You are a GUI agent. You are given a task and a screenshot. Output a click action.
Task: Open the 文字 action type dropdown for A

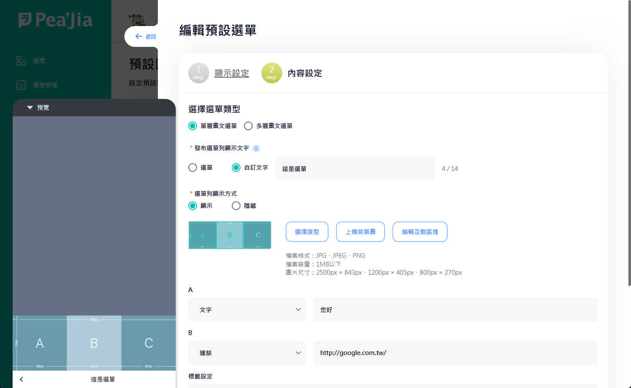(247, 309)
